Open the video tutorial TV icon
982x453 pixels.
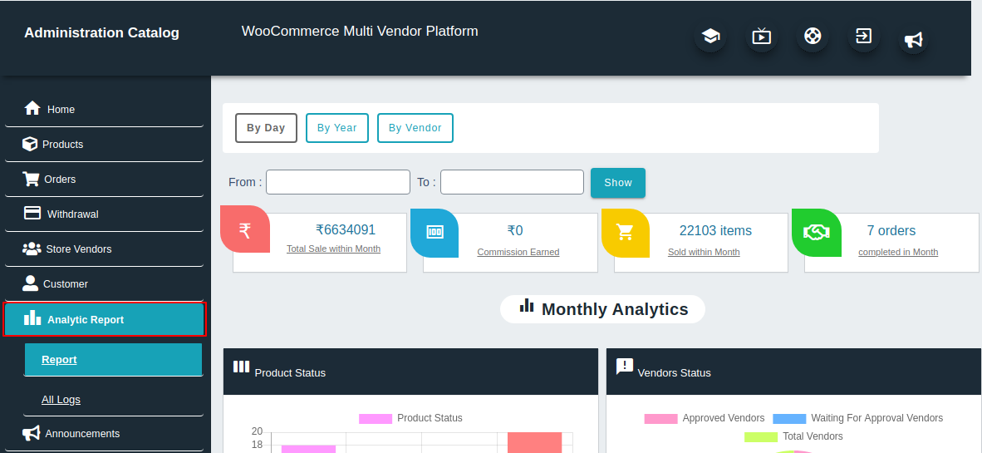[x=762, y=37]
